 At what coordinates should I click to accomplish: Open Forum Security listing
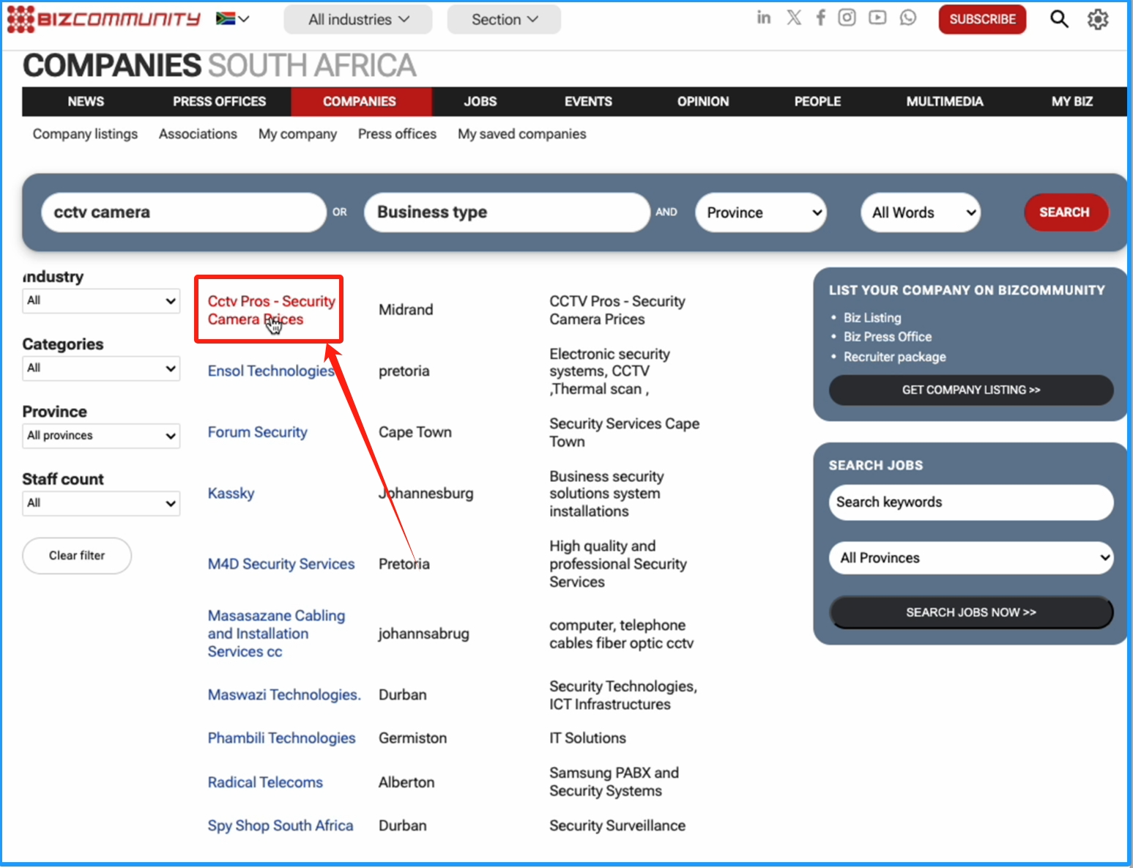click(257, 432)
